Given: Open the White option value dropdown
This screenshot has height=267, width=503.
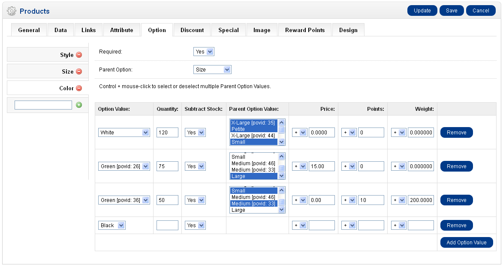Looking at the screenshot, I should (x=124, y=133).
